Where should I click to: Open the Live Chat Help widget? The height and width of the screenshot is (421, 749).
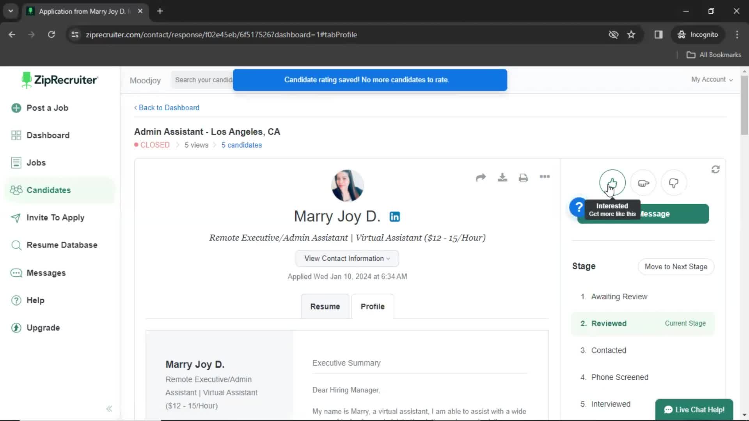[x=694, y=410]
